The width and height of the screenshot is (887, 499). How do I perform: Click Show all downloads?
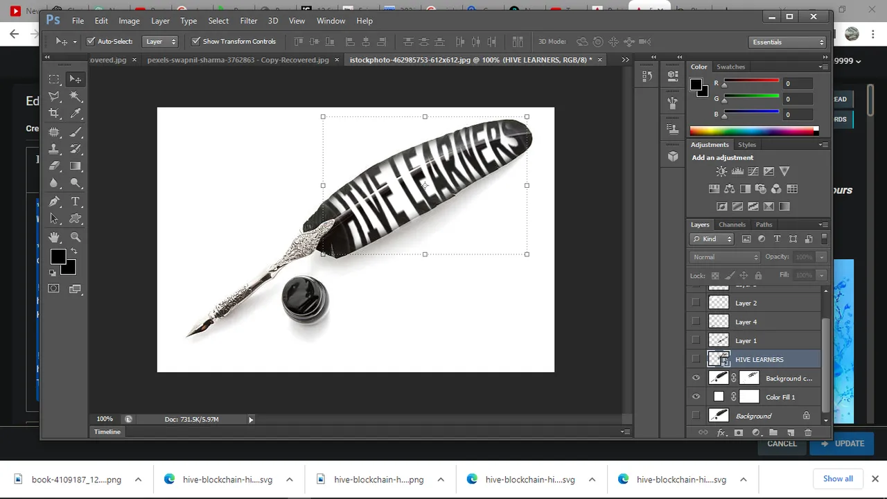click(x=838, y=479)
